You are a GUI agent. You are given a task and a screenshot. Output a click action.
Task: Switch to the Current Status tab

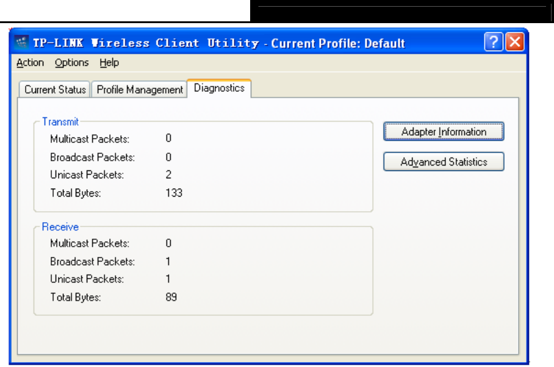[x=55, y=89]
